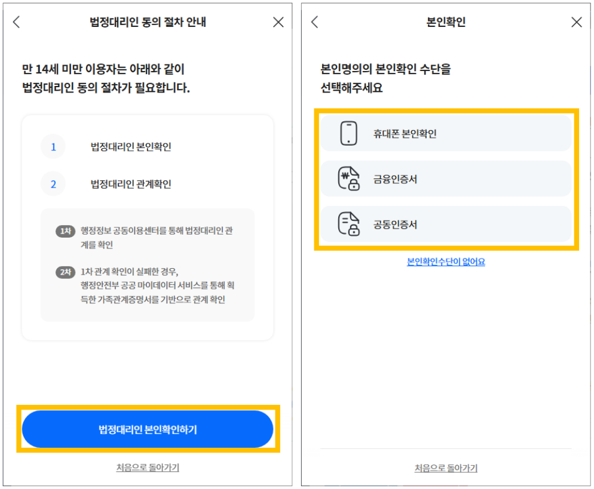Click the 공동인증서 document lock icon
Screen dimensions: 594x489
(x=348, y=224)
